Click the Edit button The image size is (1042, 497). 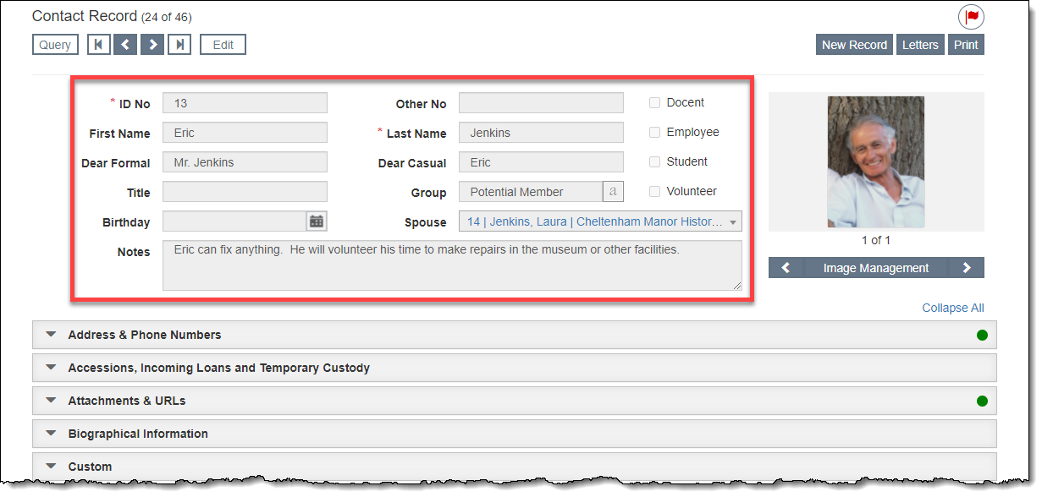(x=223, y=45)
